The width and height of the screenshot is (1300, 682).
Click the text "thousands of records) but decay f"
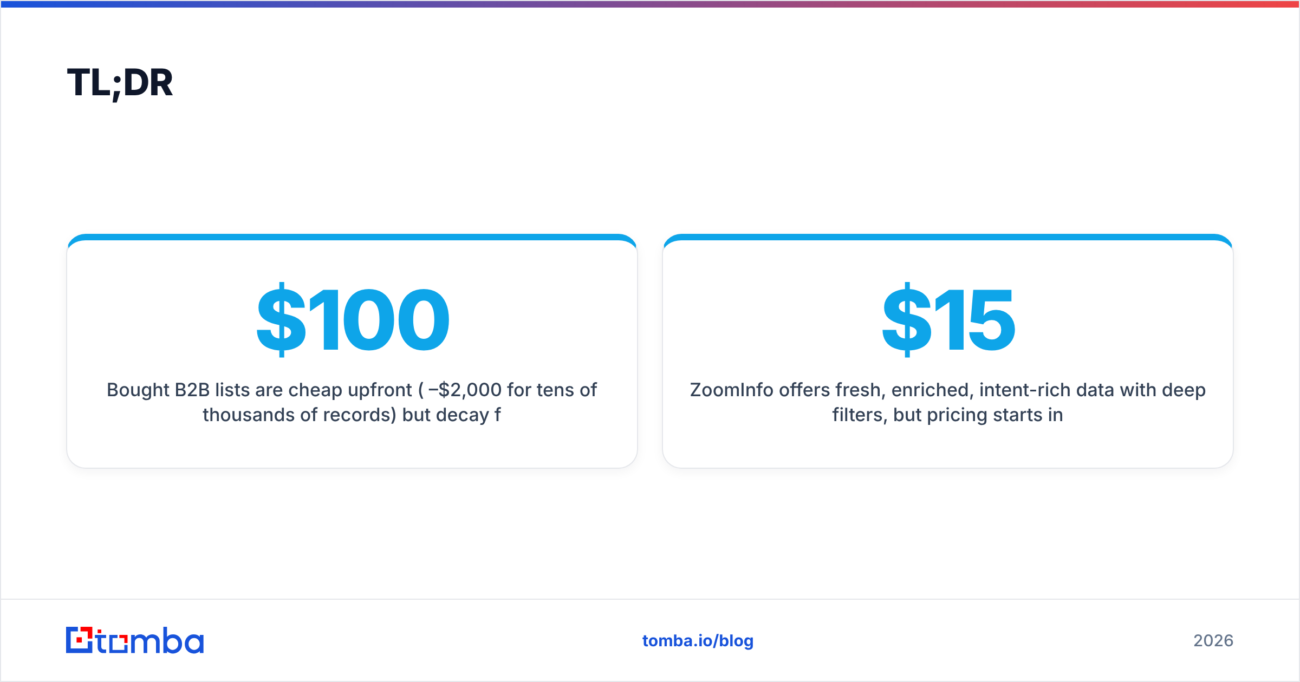[352, 415]
